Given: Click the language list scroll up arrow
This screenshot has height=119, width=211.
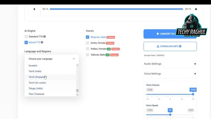Looking at the screenshot, I should 77,65.
